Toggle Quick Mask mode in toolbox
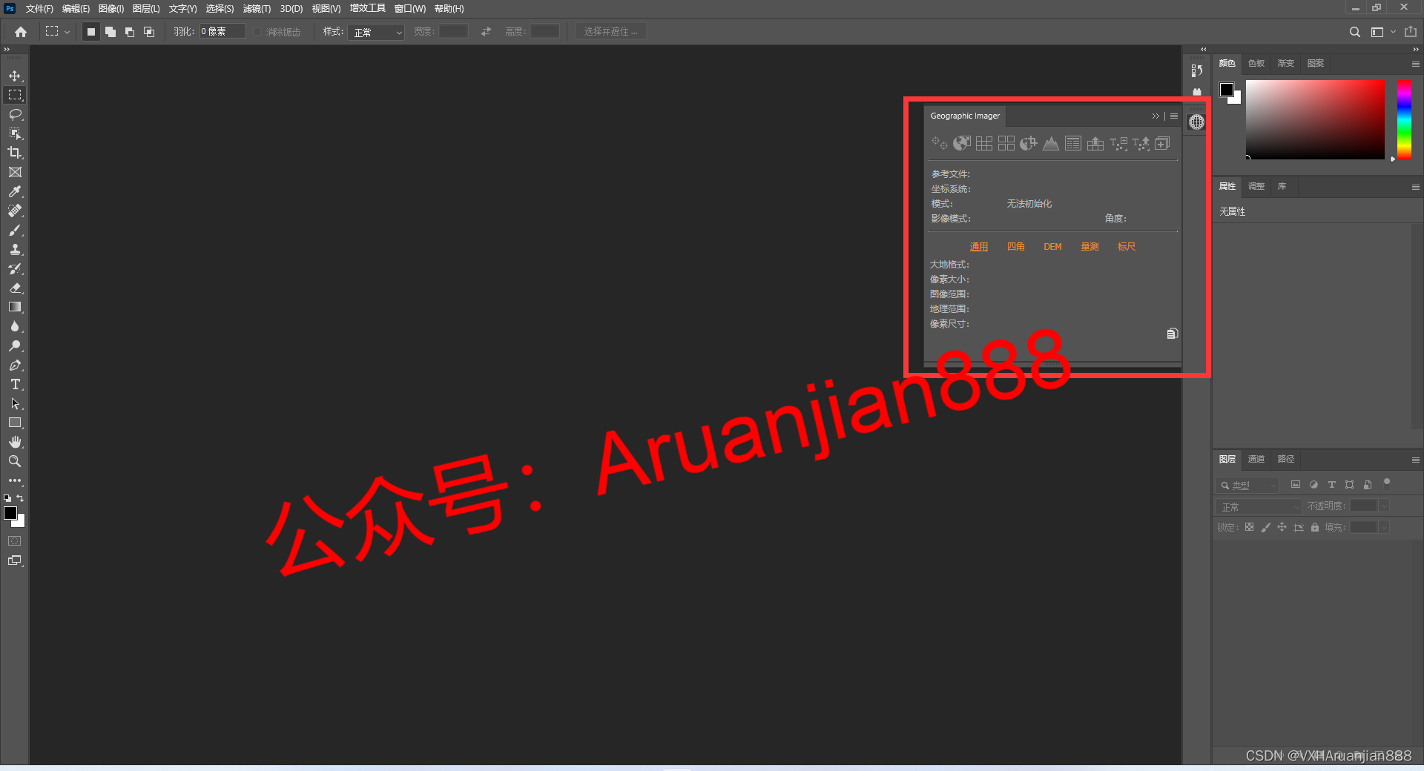This screenshot has width=1424, height=771. 15,541
